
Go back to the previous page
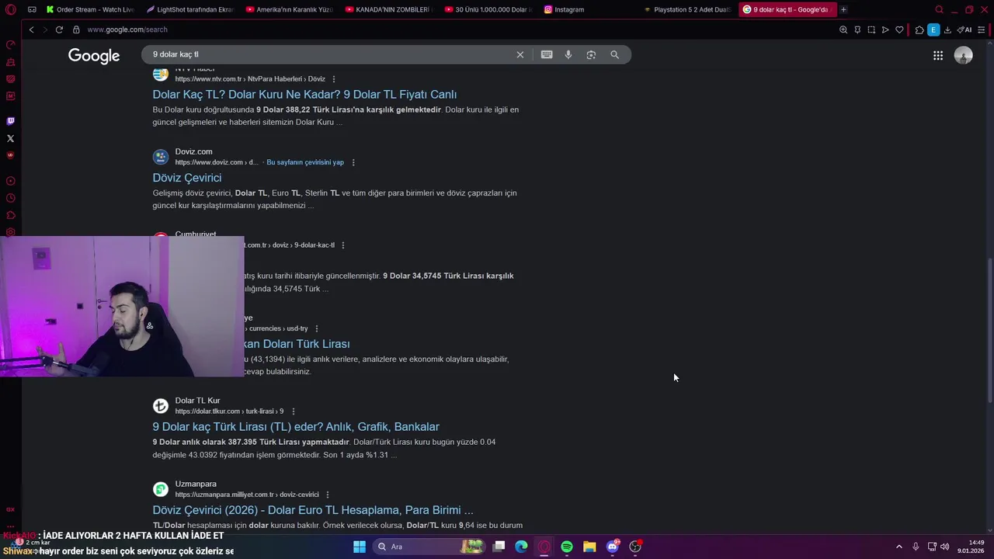[31, 30]
